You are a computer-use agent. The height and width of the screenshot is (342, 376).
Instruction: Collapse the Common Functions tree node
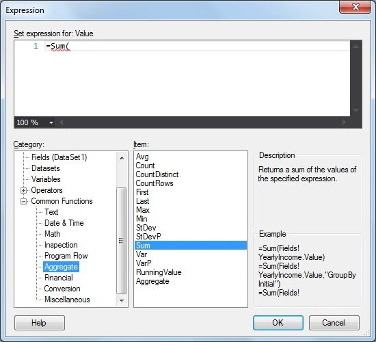(23, 201)
